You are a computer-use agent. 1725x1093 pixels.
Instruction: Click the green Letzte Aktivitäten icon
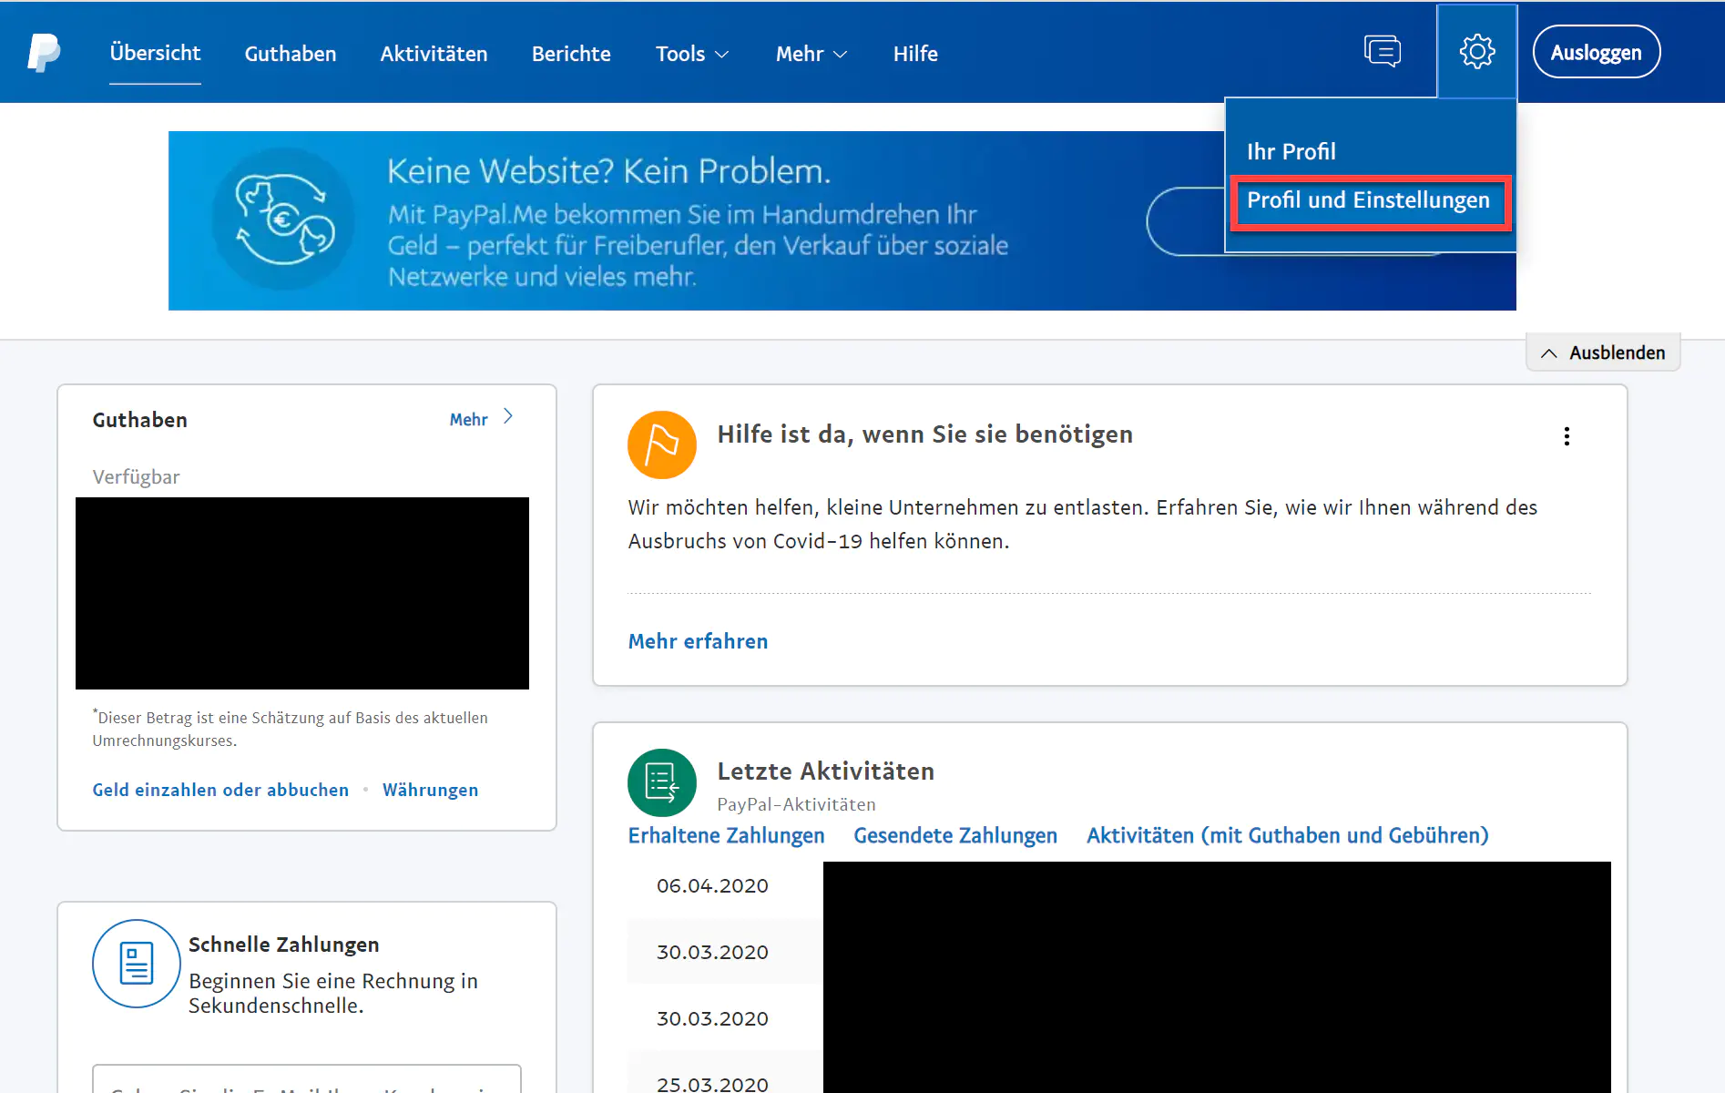(661, 782)
